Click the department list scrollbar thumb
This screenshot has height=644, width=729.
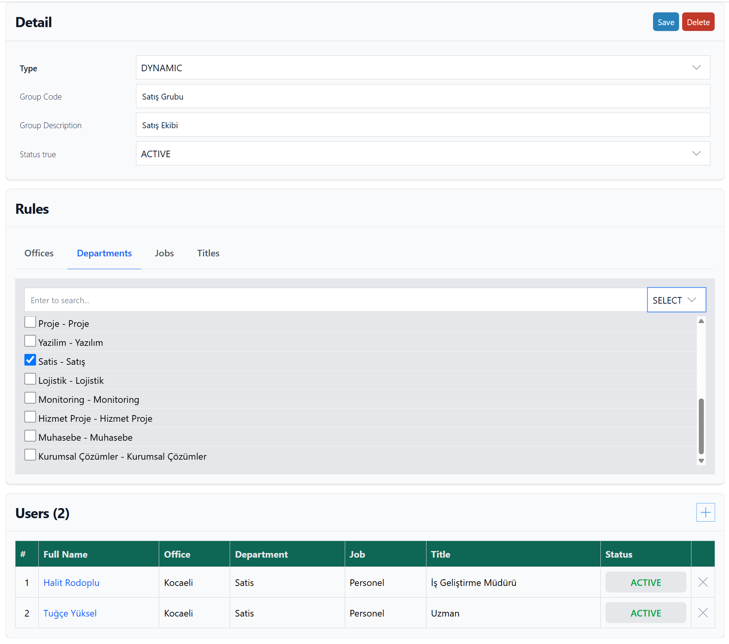tap(701, 426)
